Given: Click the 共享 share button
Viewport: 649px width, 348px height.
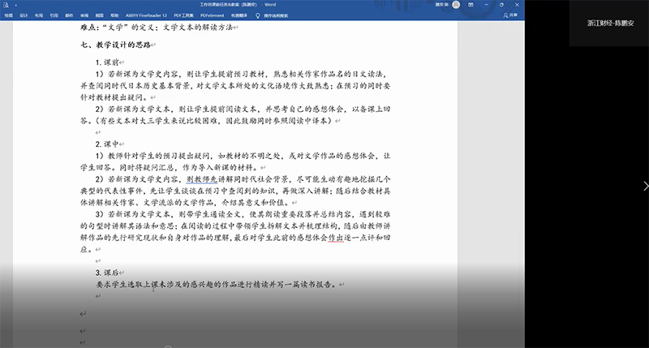Looking at the screenshot, I should (x=509, y=15).
